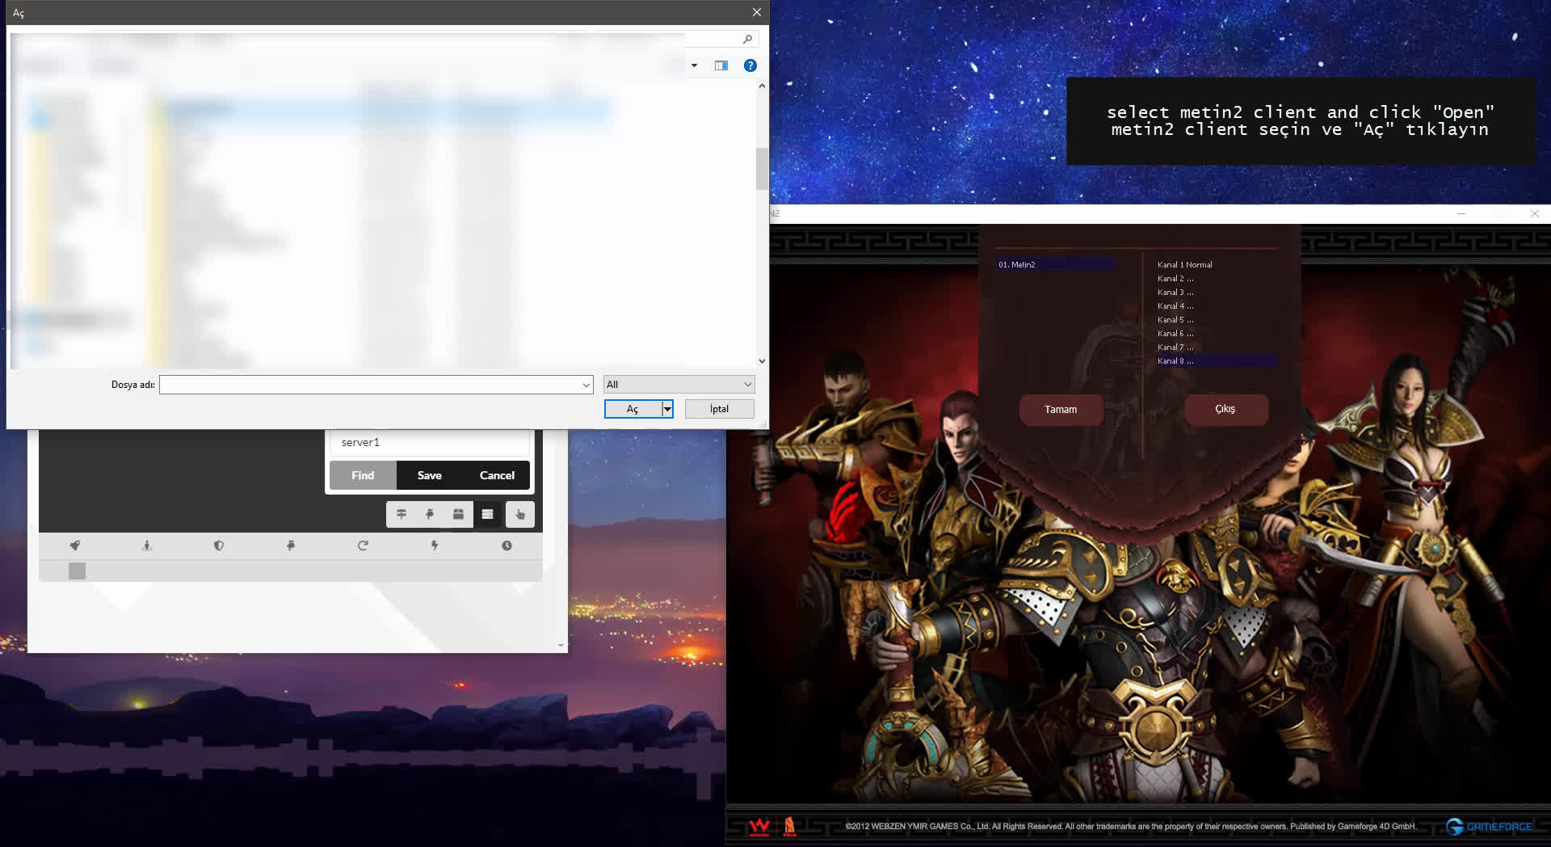Click the Çıkış button in game
Image resolution: width=1551 pixels, height=847 pixels.
[x=1225, y=409]
